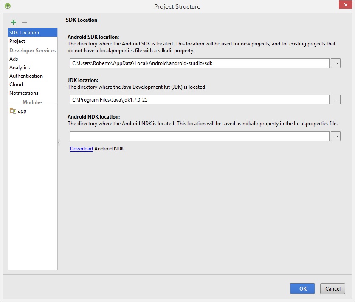Click the Download Android NDK link
355x302 pixels.
82,149
